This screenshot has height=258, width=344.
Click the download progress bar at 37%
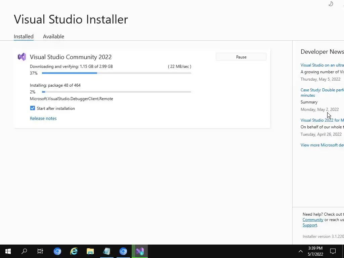click(117, 73)
